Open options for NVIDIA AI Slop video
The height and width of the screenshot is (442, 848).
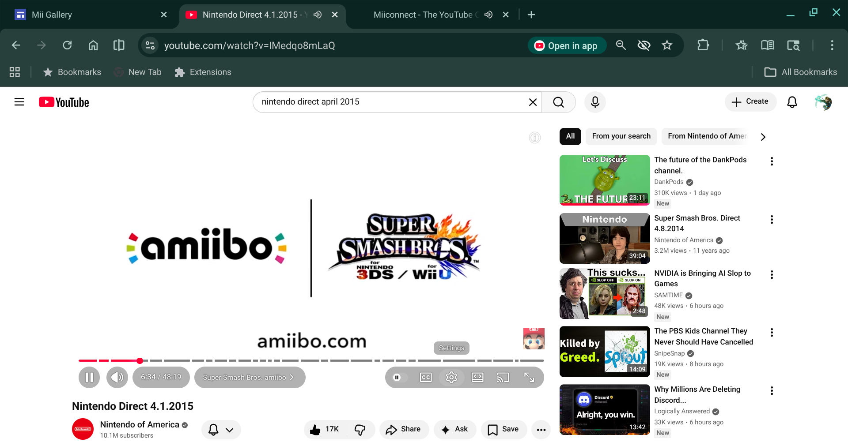coord(772,275)
